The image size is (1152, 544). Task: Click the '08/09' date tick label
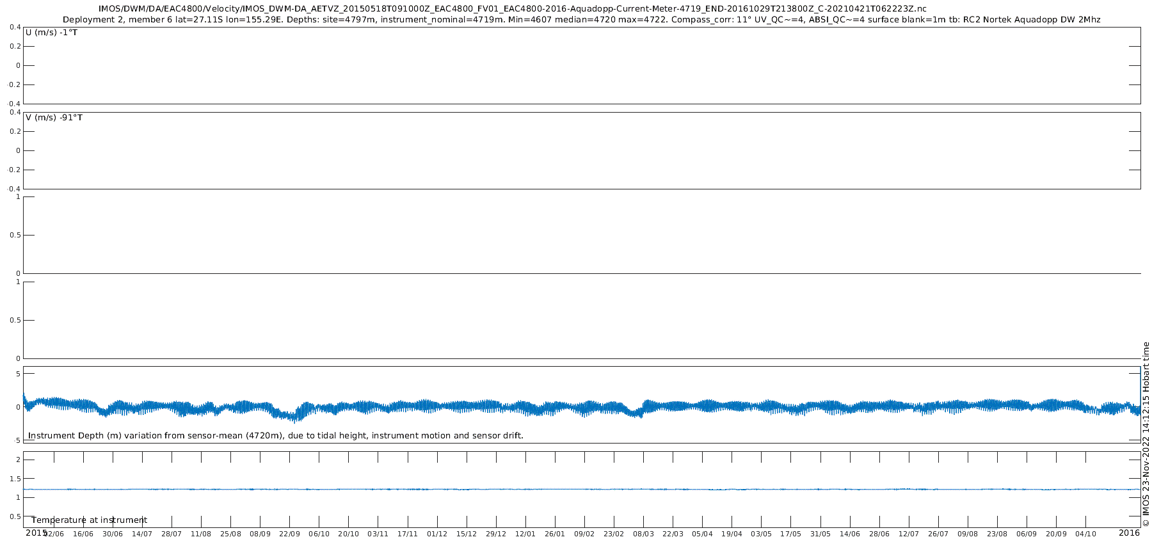[260, 534]
